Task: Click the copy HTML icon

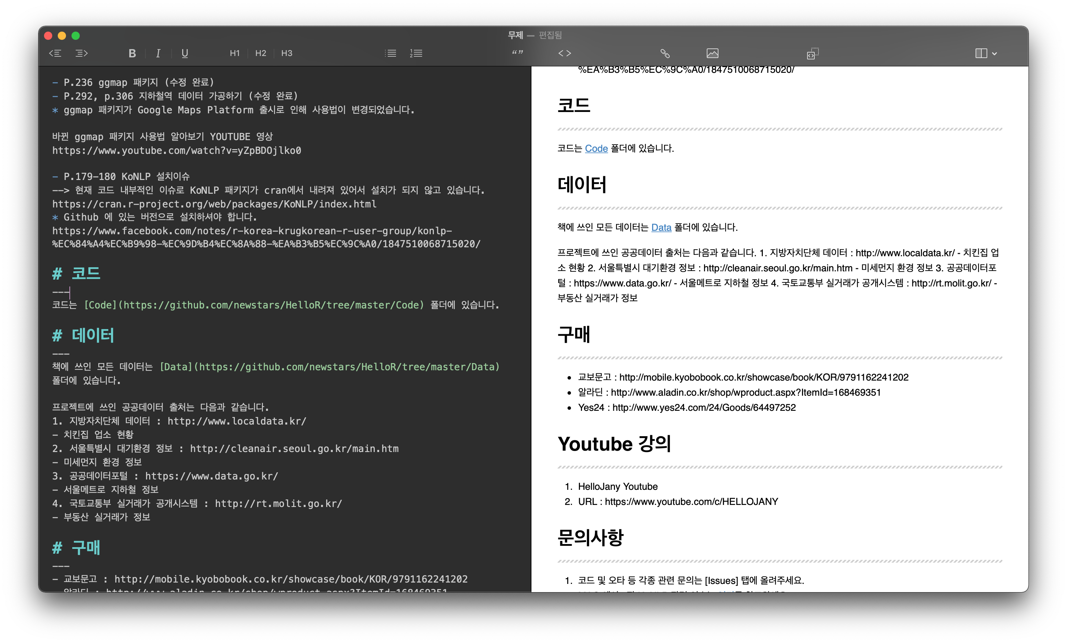Action: [x=812, y=53]
